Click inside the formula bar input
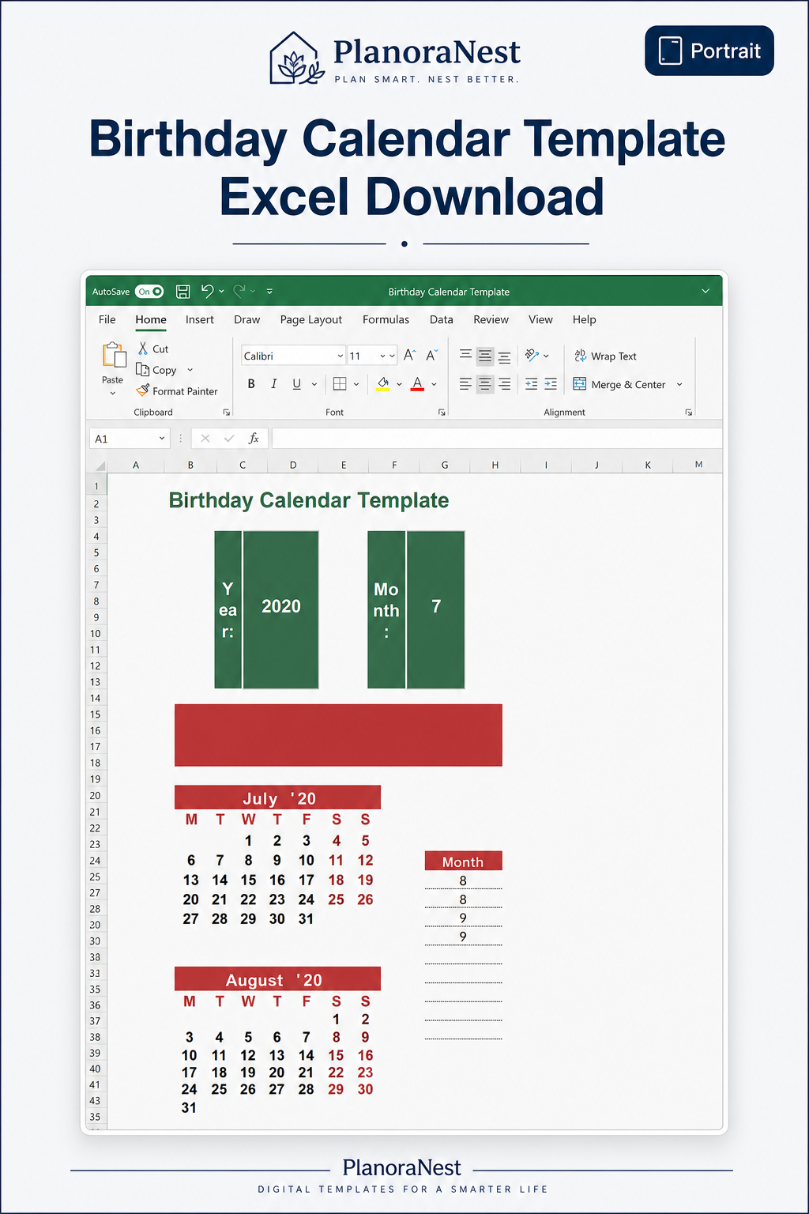The width and height of the screenshot is (809, 1214). 497,438
